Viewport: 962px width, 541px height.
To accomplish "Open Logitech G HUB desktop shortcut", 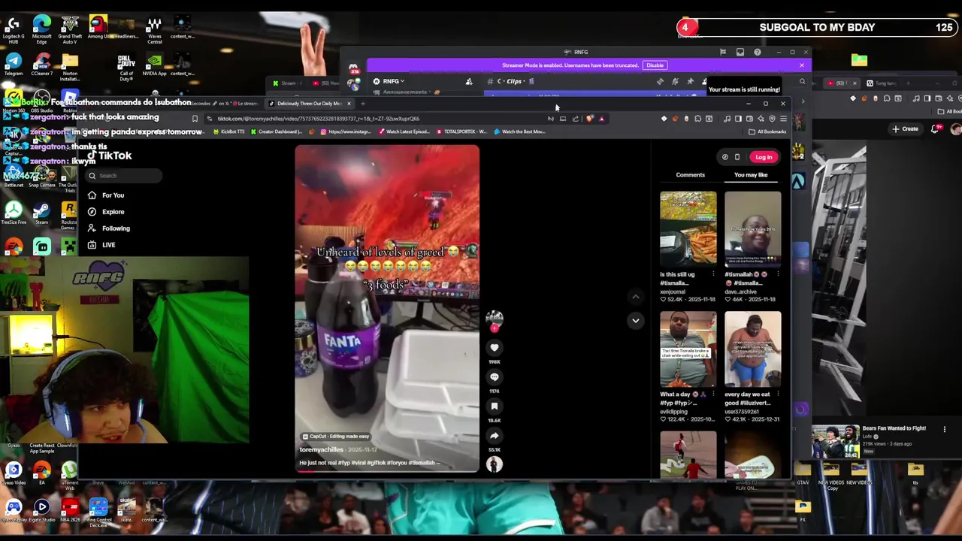I will 14,30.
